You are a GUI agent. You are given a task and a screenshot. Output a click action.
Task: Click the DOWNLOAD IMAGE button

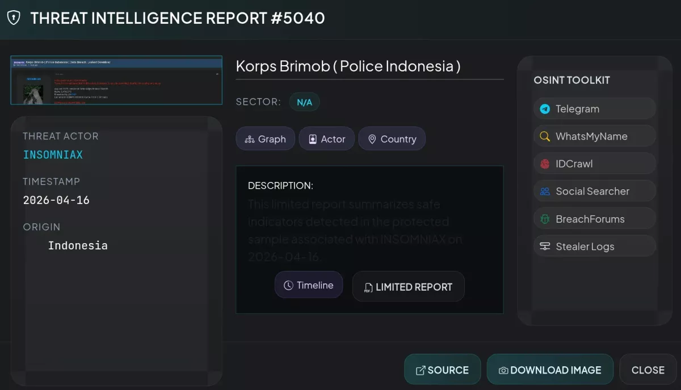550,370
